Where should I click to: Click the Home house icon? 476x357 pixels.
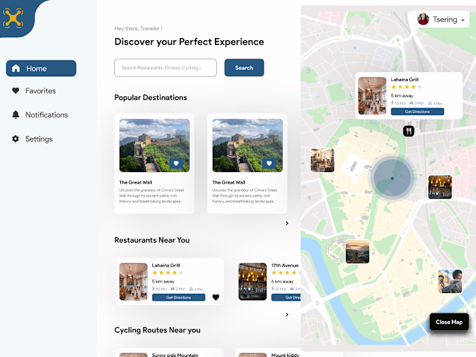tap(16, 68)
